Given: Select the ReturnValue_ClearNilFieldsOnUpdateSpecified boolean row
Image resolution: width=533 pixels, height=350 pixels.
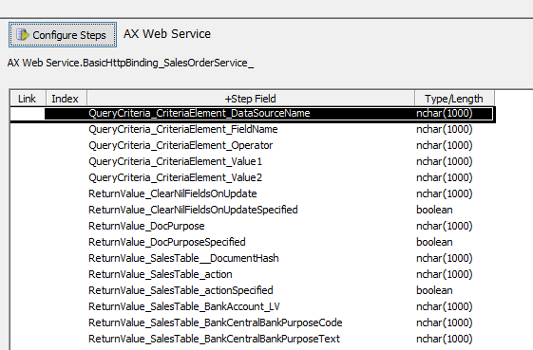Looking at the screenshot, I should (x=253, y=210).
